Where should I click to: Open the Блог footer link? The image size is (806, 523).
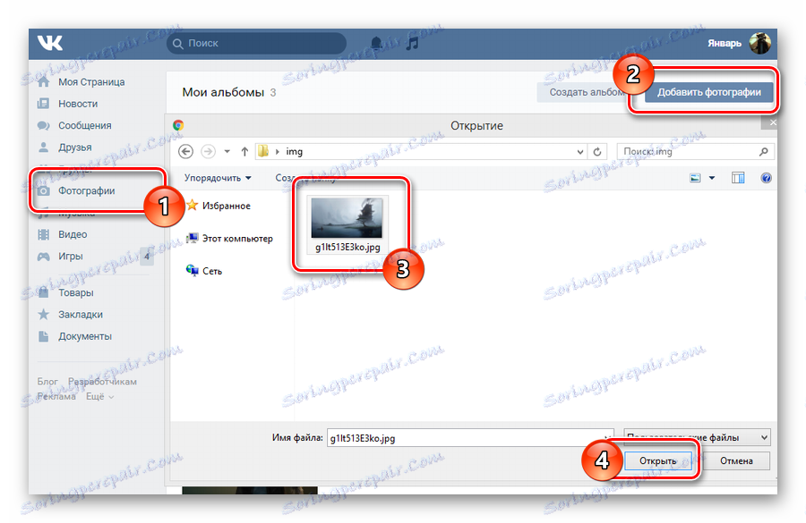pos(47,382)
